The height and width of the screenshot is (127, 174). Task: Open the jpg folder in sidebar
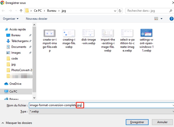tap(13, 64)
